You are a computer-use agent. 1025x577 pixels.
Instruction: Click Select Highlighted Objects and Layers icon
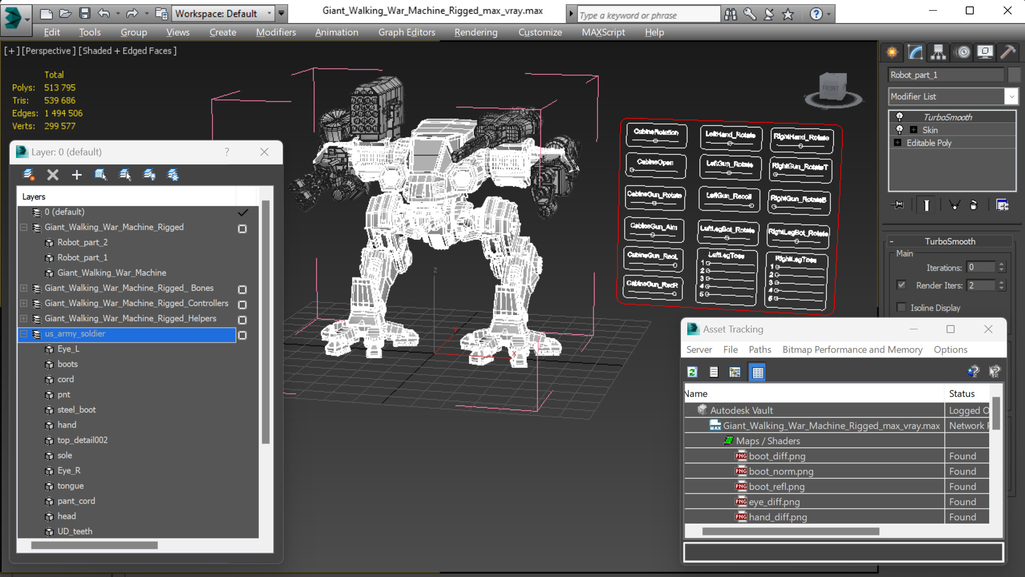pos(100,175)
